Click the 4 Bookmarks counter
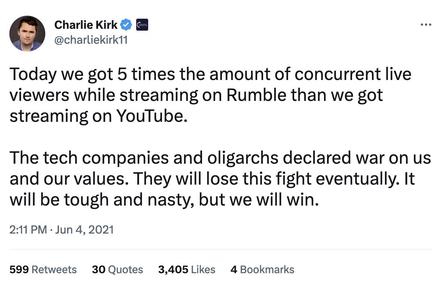443x287 pixels. [262, 269]
